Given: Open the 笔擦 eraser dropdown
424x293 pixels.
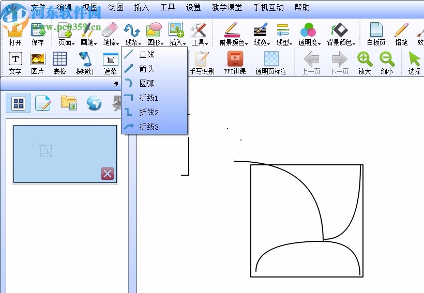Looking at the screenshot, I should [111, 34].
